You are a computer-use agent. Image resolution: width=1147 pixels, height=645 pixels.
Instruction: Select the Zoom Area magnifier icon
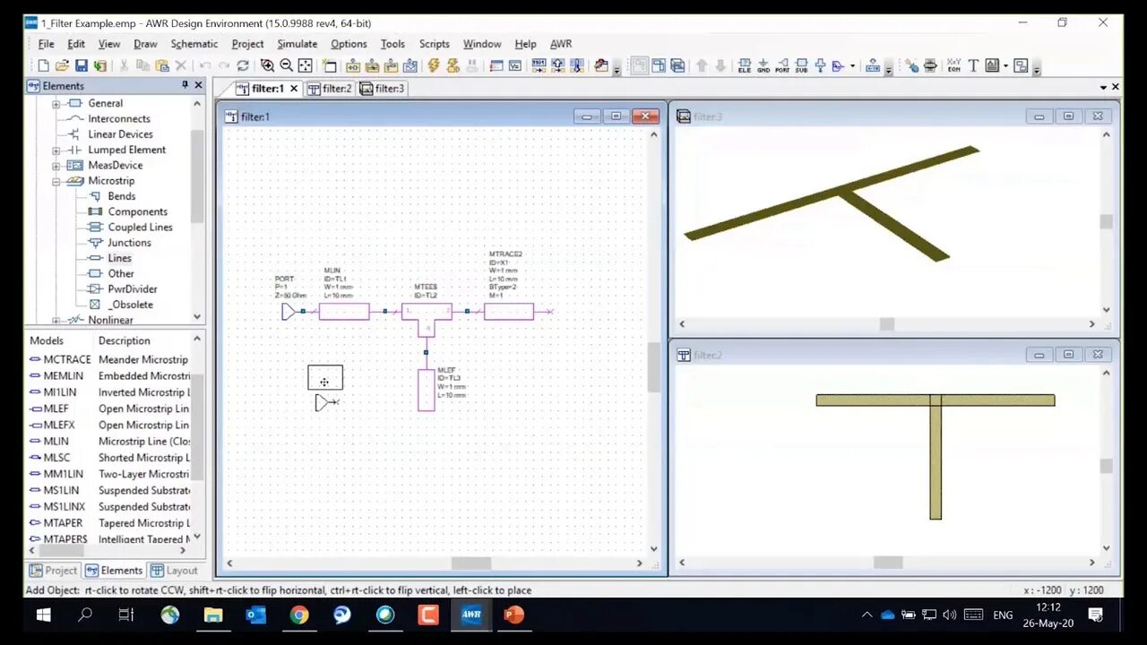267,65
